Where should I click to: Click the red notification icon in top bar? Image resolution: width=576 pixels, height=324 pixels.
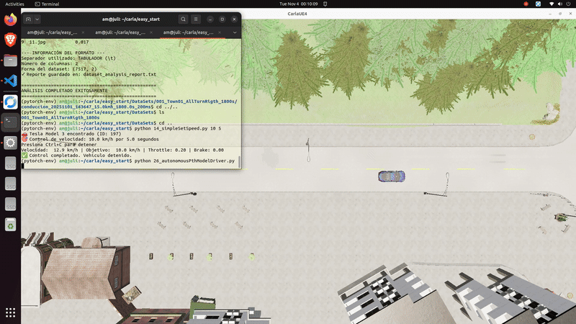(527, 4)
